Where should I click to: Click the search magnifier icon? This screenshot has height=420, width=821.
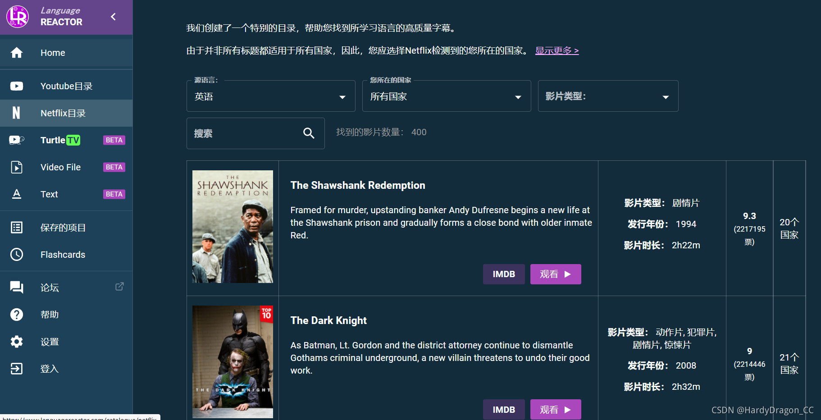(x=309, y=133)
